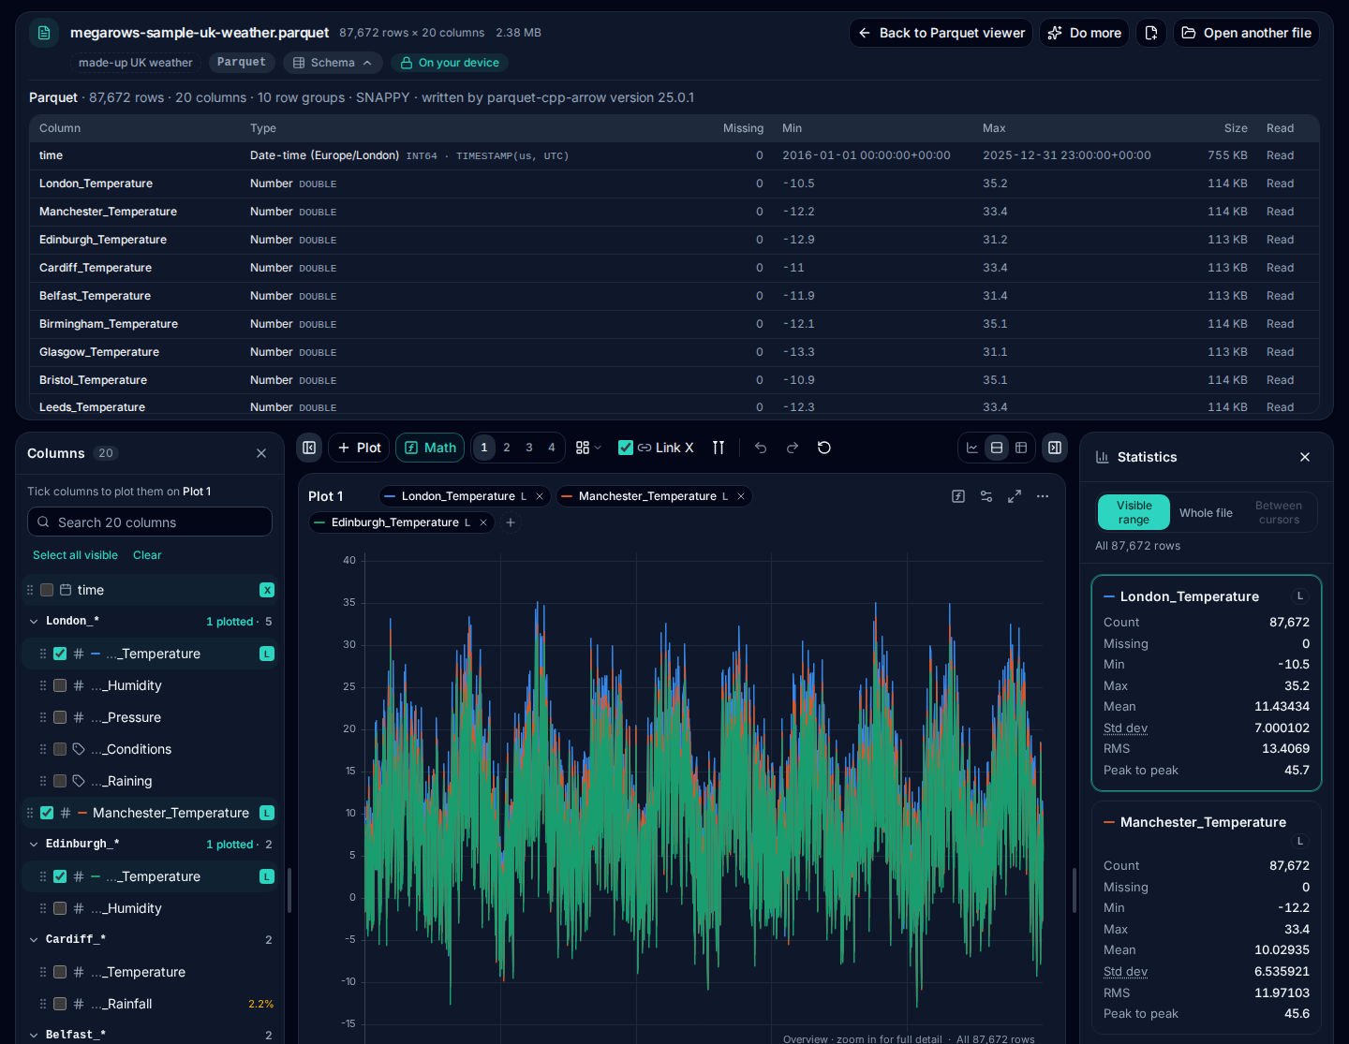Uncheck Manchester_Temperature column
The height and width of the screenshot is (1044, 1349).
tap(47, 813)
